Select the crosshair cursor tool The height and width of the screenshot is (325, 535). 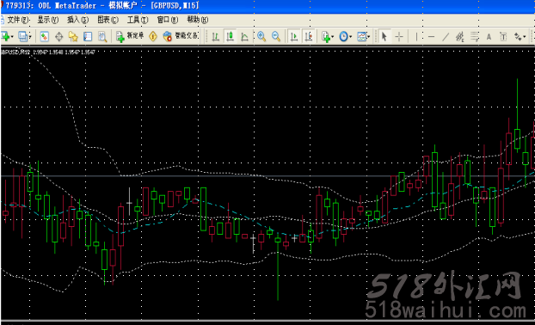399,36
